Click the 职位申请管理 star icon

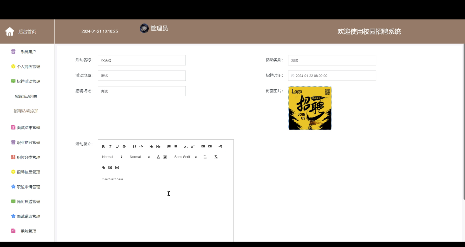click(13, 187)
